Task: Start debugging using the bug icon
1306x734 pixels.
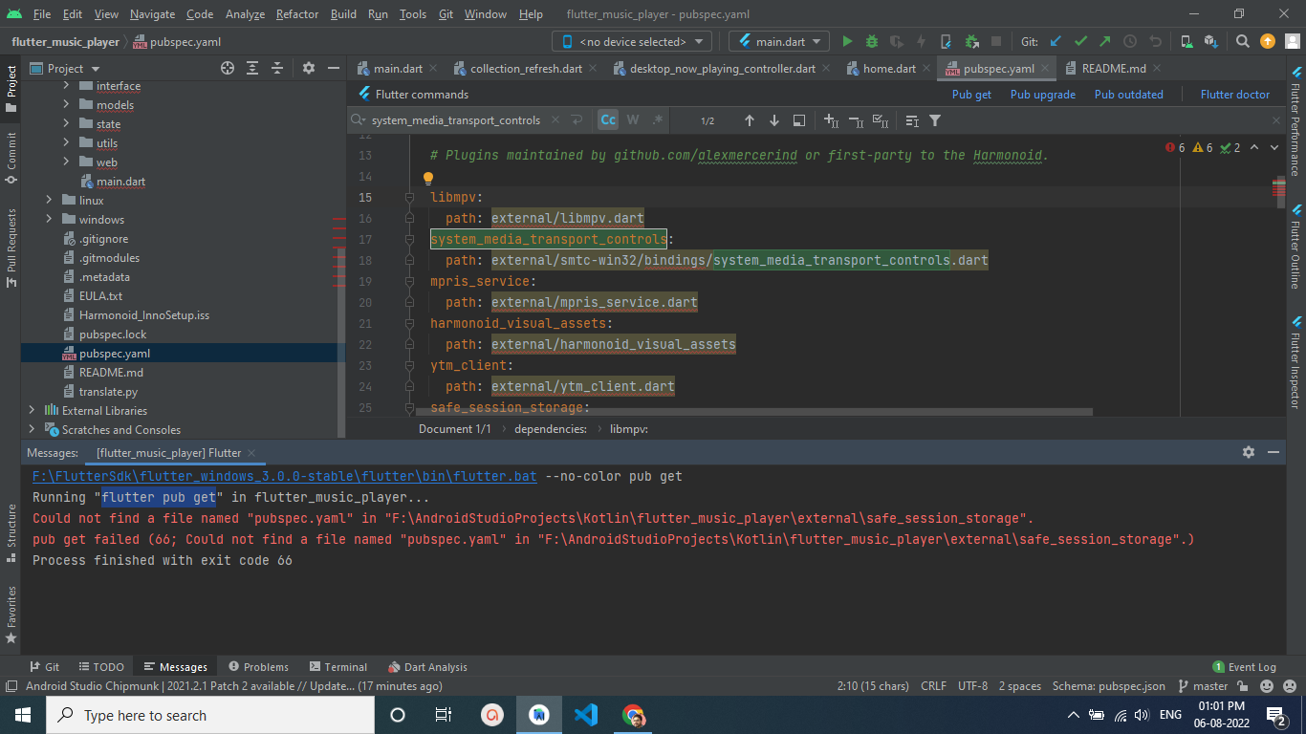Action: coord(870,41)
